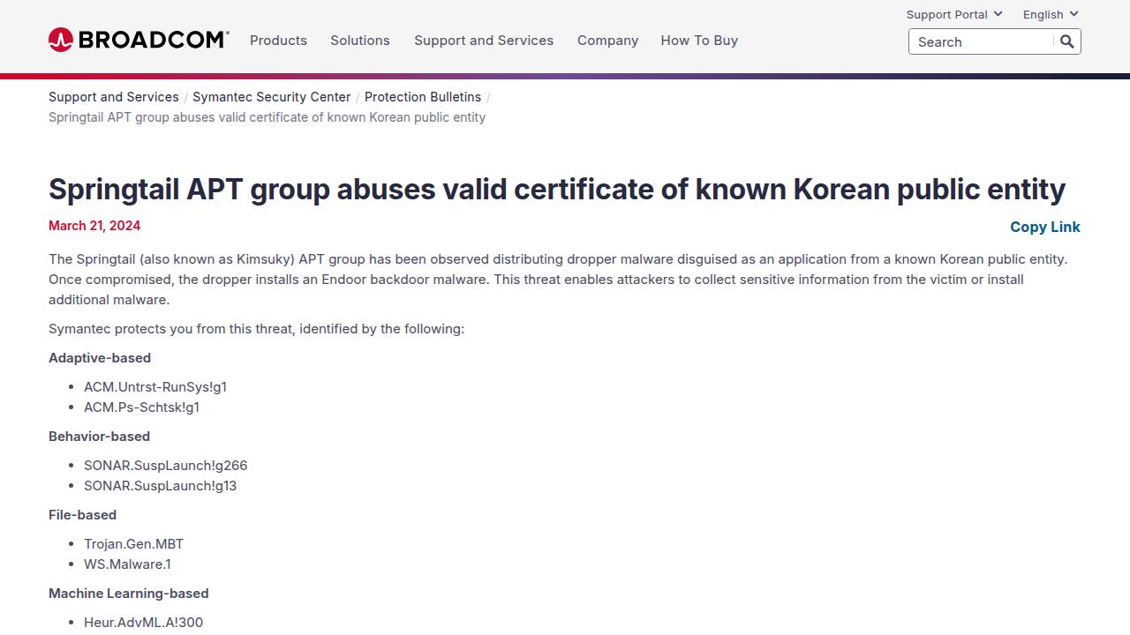Viewport: 1130px width, 635px height.
Task: Select WS.Malware.1 list entry
Action: pos(128,564)
